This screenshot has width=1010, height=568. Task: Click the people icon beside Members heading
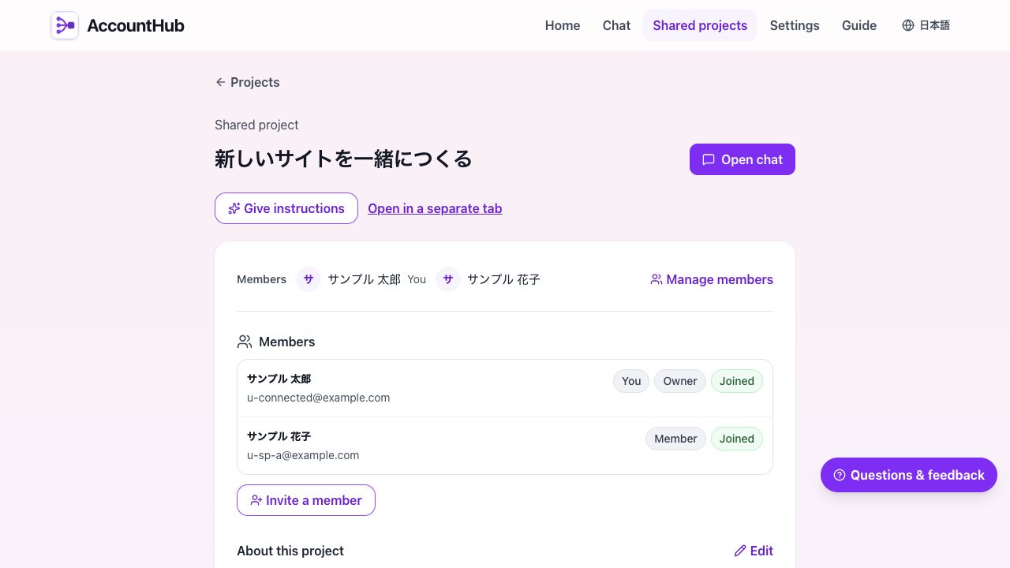coord(245,342)
